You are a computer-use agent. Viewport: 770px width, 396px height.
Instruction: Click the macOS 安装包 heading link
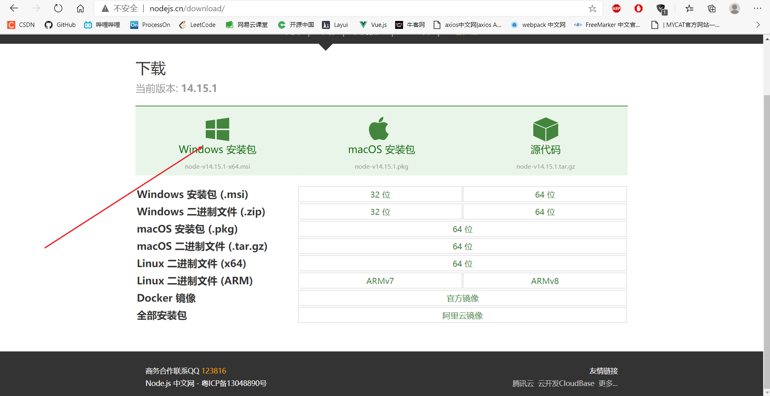(381, 149)
